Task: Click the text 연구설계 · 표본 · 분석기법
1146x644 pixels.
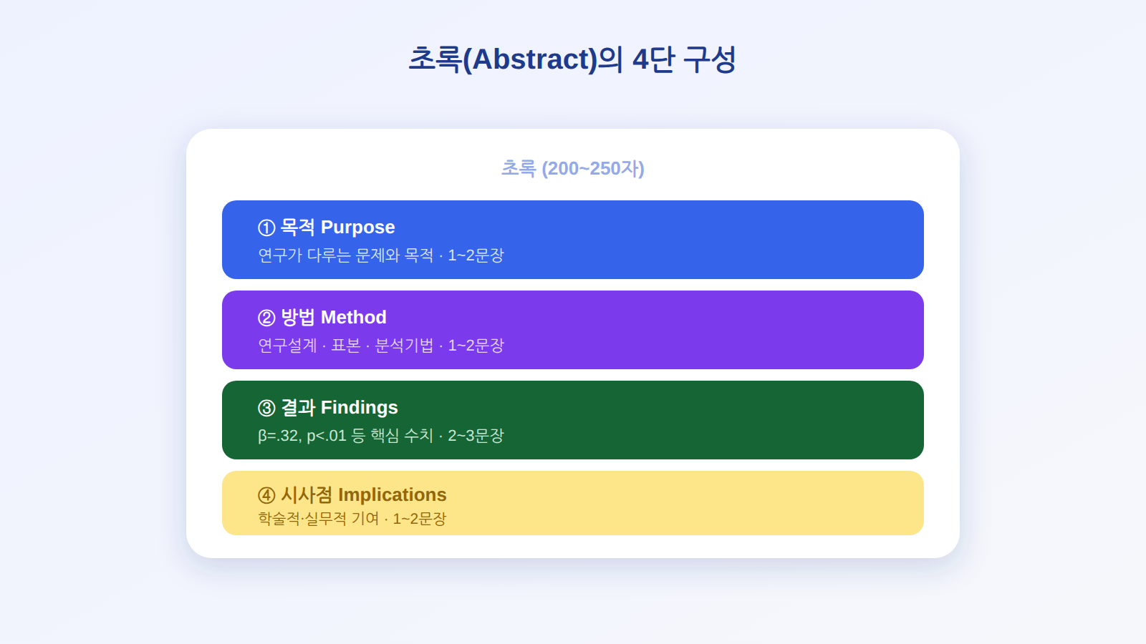Action: pos(346,346)
